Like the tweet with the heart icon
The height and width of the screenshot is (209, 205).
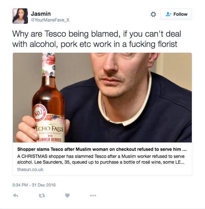[x=67, y=196]
